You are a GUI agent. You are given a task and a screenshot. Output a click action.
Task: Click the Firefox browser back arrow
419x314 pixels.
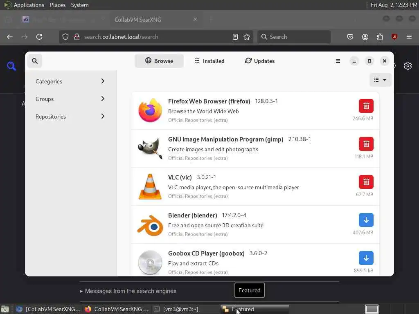(x=10, y=37)
